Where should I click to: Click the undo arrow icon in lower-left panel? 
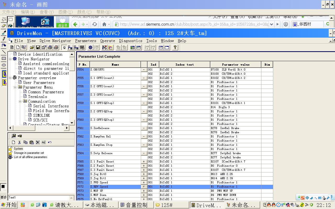coord(50,142)
